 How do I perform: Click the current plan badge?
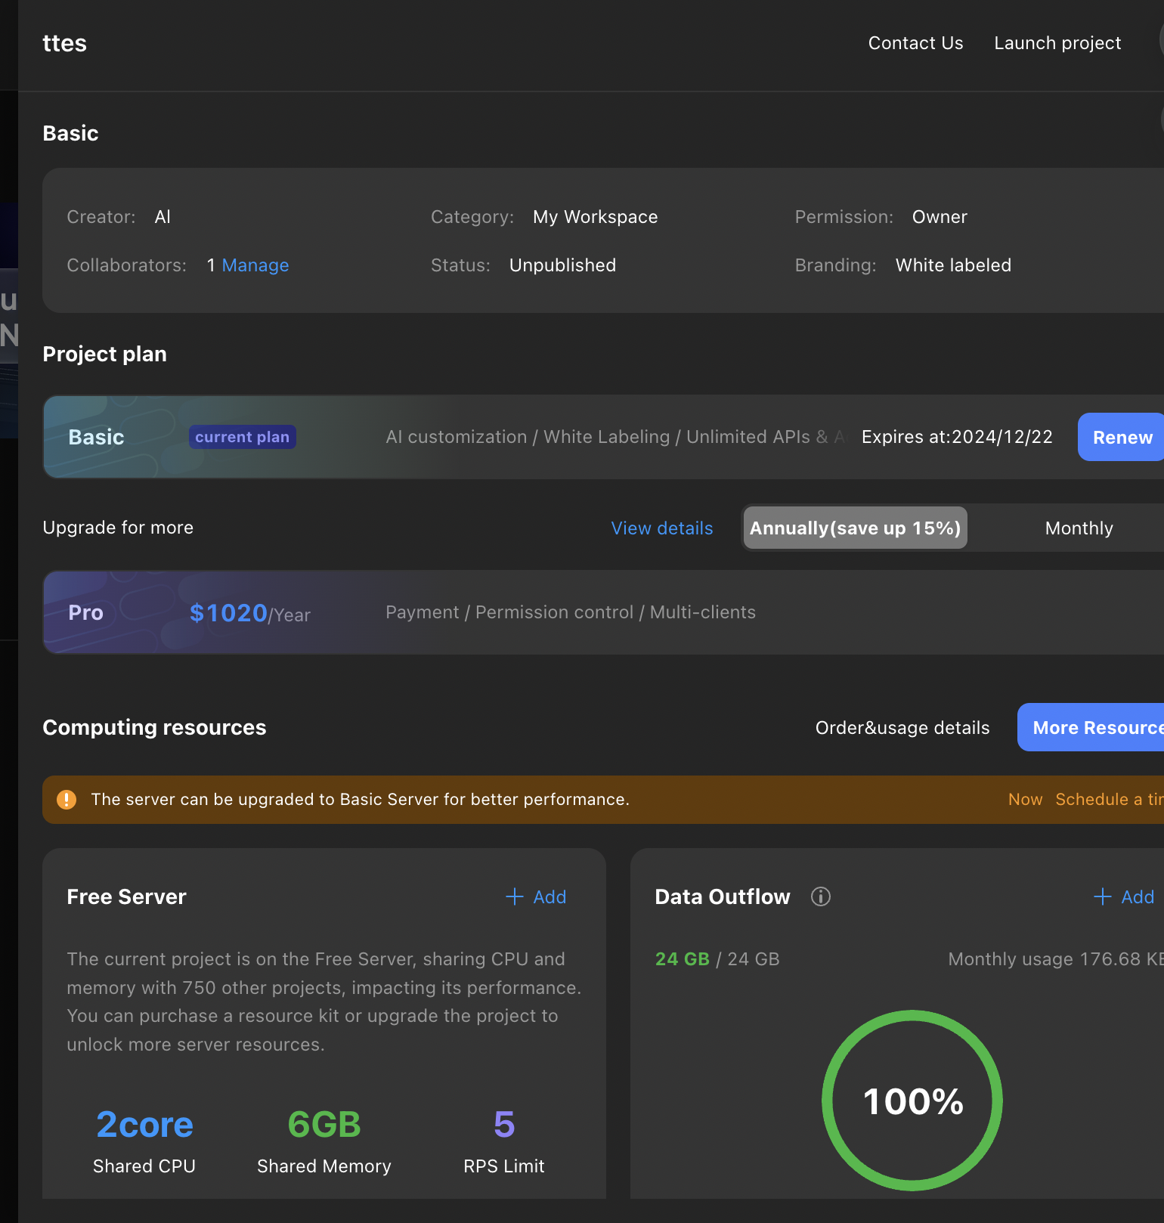click(x=242, y=437)
